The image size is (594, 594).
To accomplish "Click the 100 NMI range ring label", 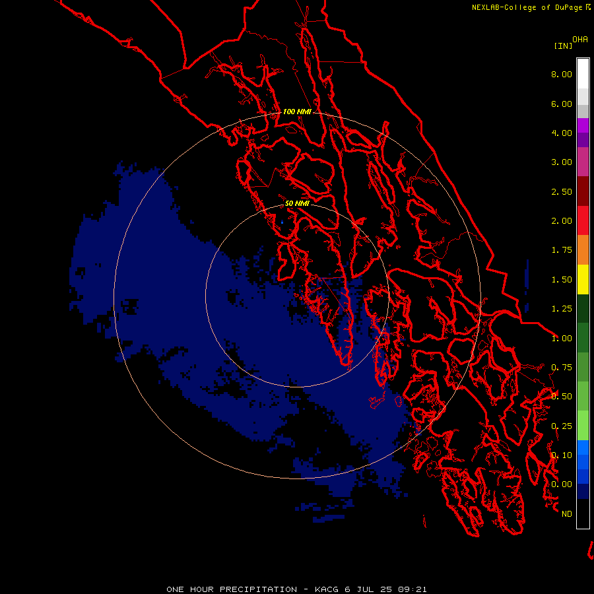I will click(x=297, y=112).
